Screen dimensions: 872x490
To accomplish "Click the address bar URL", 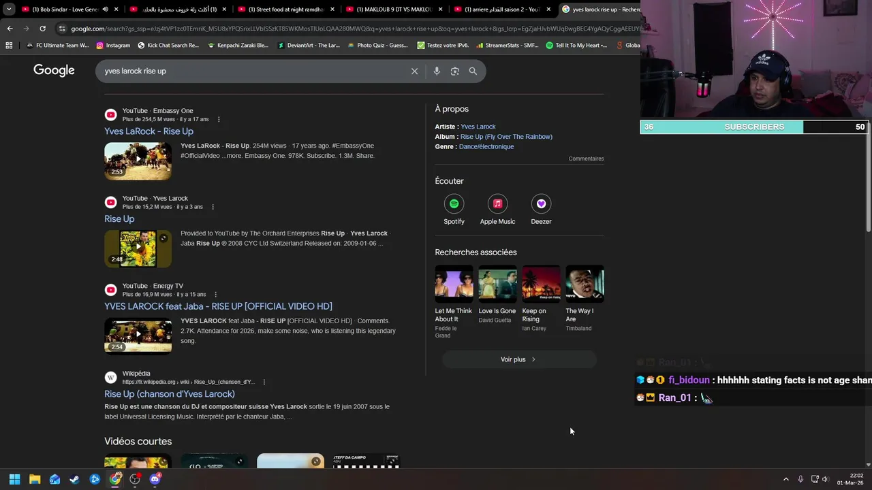I will [x=354, y=29].
